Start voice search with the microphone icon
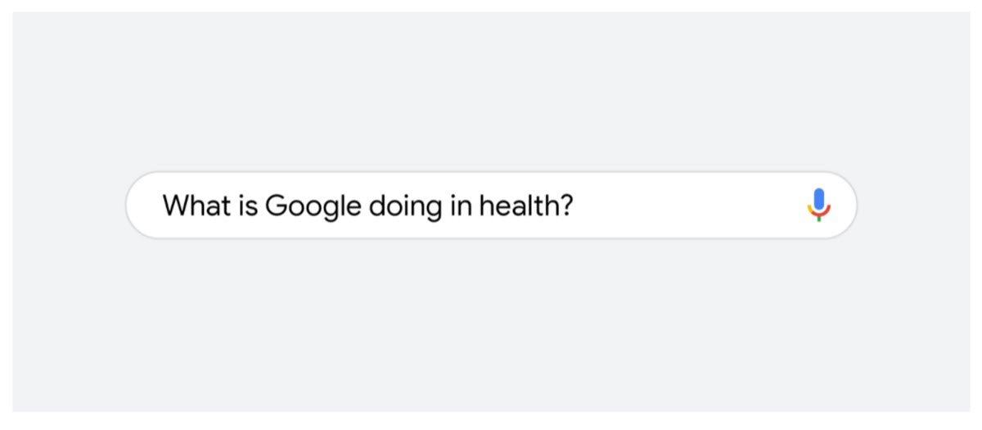This screenshot has height=430, width=982. click(x=818, y=205)
